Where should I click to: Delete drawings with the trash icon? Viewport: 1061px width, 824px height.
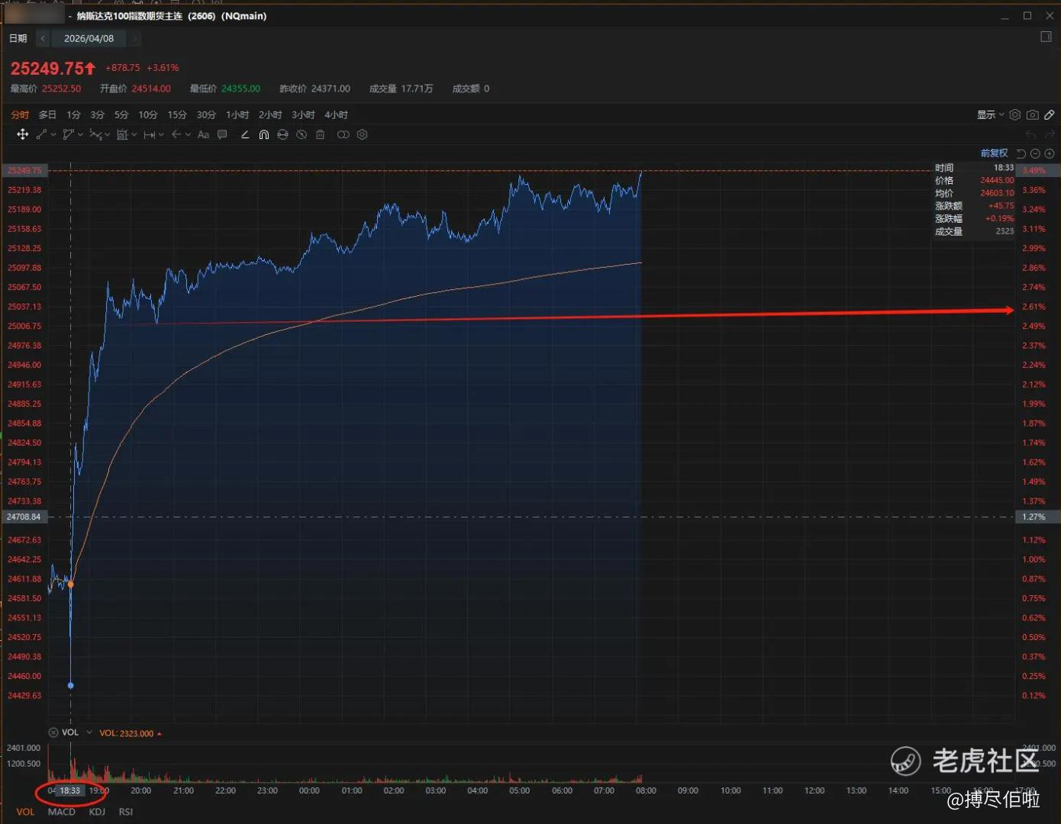(321, 134)
